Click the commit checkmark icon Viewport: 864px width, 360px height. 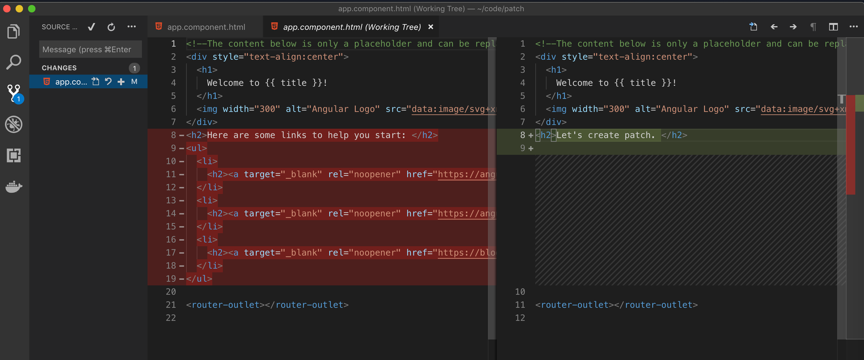pyautogui.click(x=92, y=27)
